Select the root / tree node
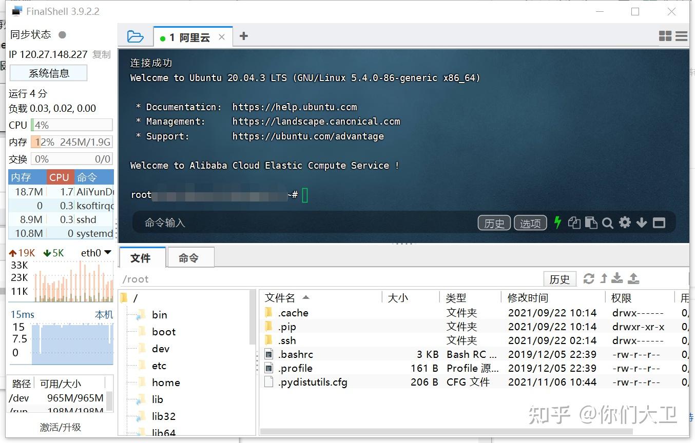This screenshot has width=695, height=443. pyautogui.click(x=136, y=298)
